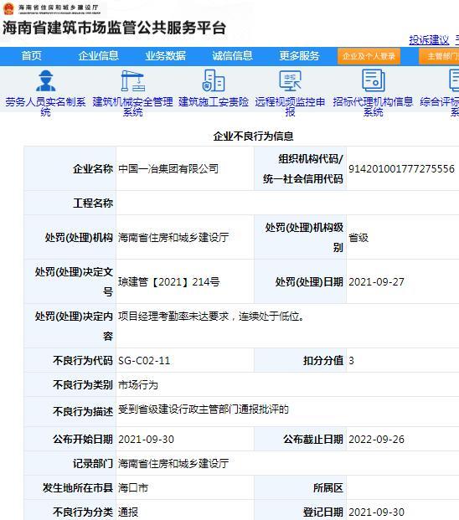Click the 企业名称 field label

93,169
